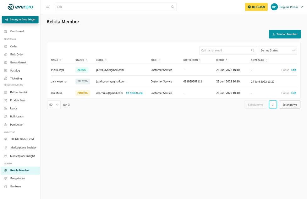The width and height of the screenshot is (307, 199).
Task: Sort by NAMA column arrows
Action: [60, 60]
